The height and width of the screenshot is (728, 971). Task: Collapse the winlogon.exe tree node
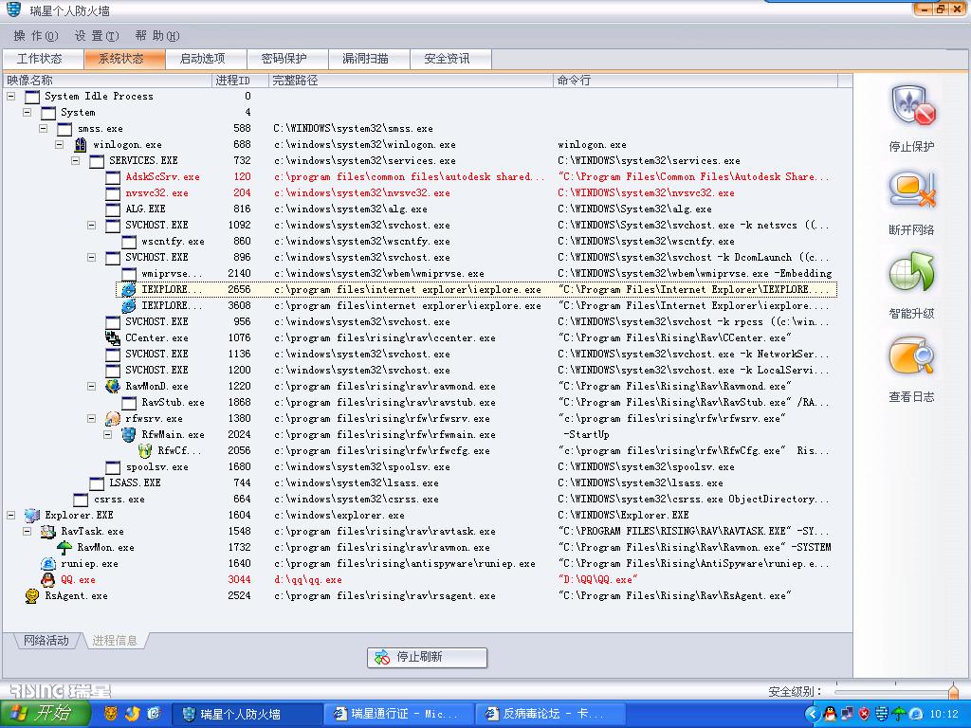60,144
